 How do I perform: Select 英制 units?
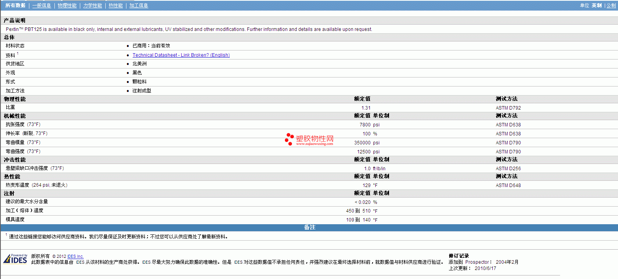click(596, 5)
